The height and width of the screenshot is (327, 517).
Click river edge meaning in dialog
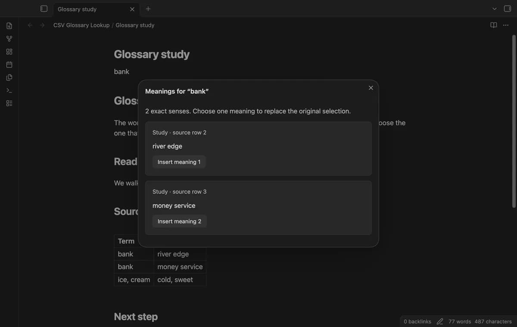coord(167,146)
